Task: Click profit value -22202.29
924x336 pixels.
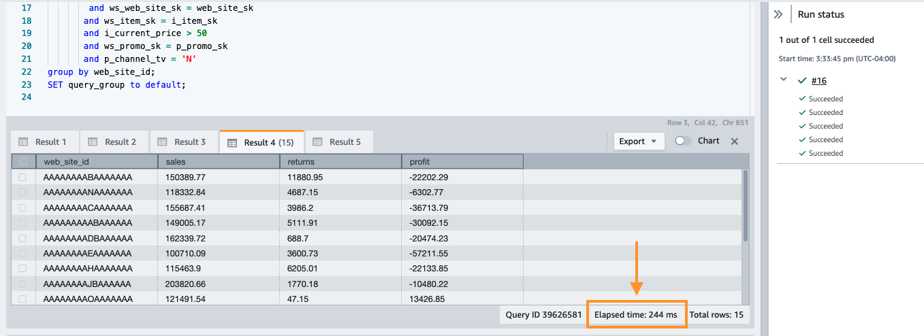Action: 429,177
